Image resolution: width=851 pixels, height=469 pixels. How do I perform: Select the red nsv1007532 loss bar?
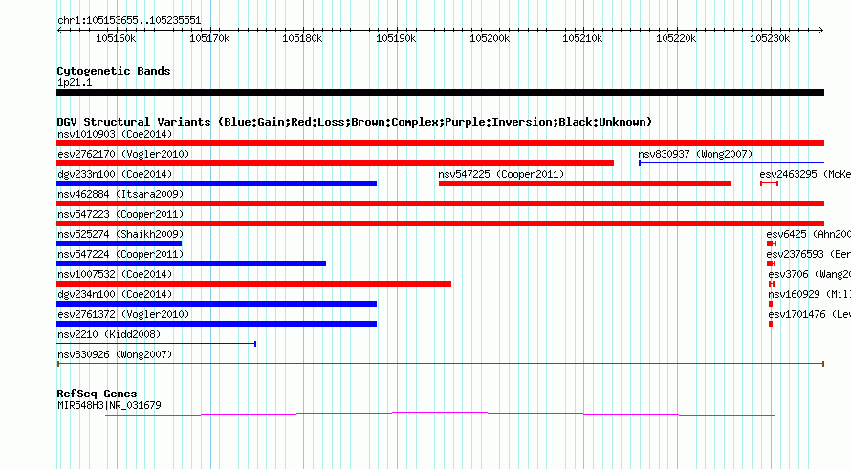[x=253, y=284]
